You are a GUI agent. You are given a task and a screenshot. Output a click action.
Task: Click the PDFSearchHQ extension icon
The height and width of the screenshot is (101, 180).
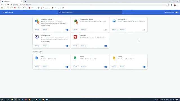point(114,21)
